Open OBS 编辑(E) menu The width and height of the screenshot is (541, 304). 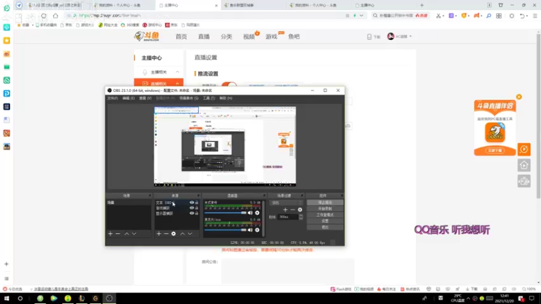click(x=128, y=98)
